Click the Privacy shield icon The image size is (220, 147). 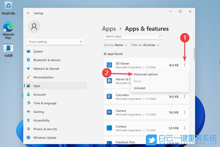point(28,129)
